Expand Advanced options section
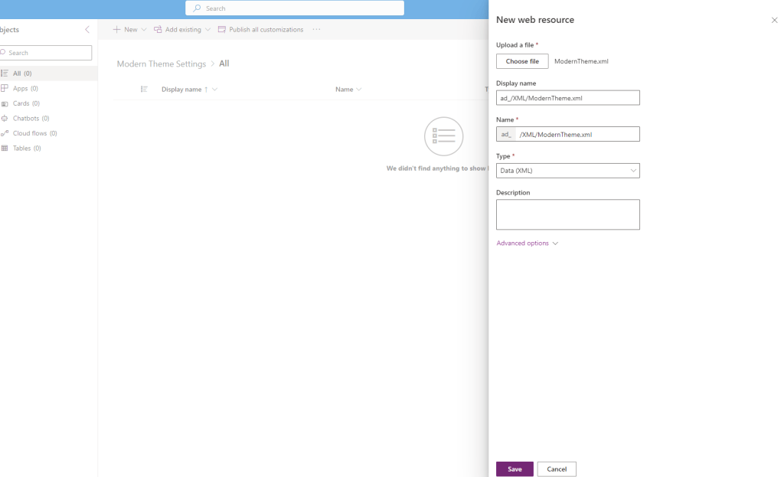784x477 pixels. pos(527,243)
